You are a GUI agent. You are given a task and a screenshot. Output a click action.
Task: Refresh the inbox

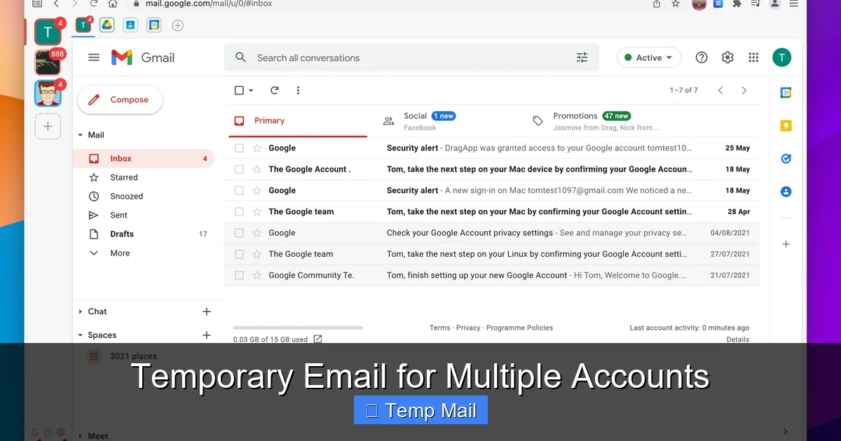pyautogui.click(x=275, y=90)
